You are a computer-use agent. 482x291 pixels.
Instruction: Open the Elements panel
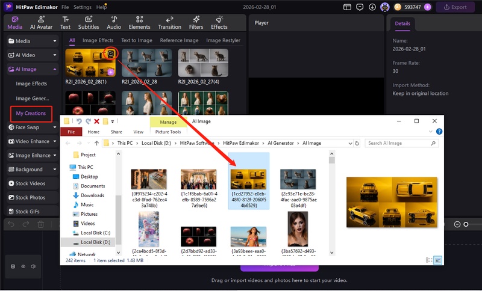[139, 23]
